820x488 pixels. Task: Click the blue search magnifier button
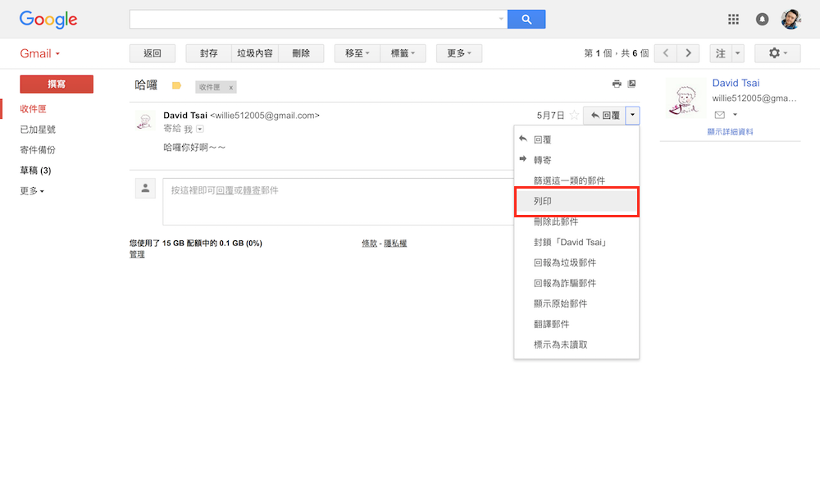526,20
